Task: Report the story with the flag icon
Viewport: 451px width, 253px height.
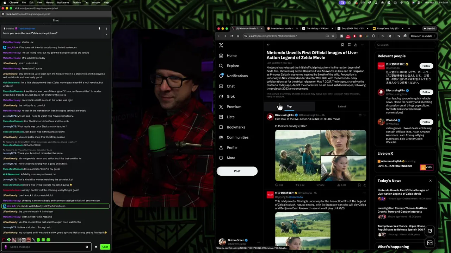Action: pyautogui.click(x=349, y=45)
